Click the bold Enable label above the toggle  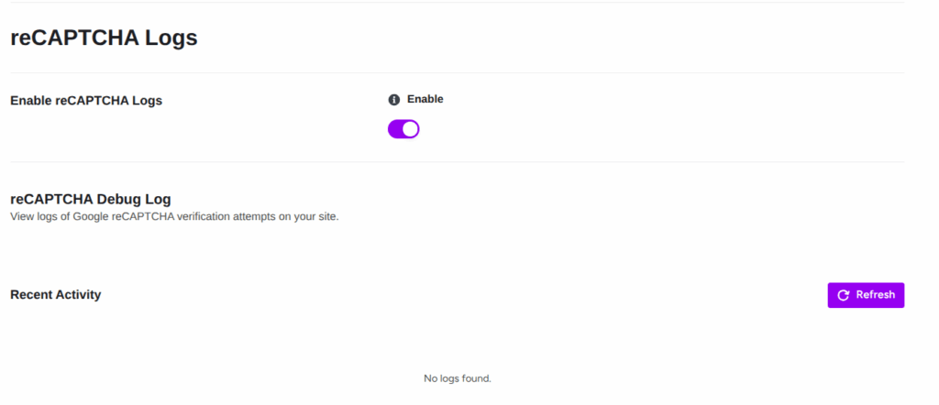coord(425,99)
